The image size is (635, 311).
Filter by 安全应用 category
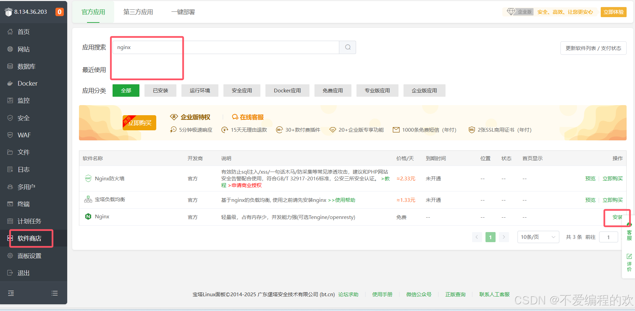coord(242,91)
